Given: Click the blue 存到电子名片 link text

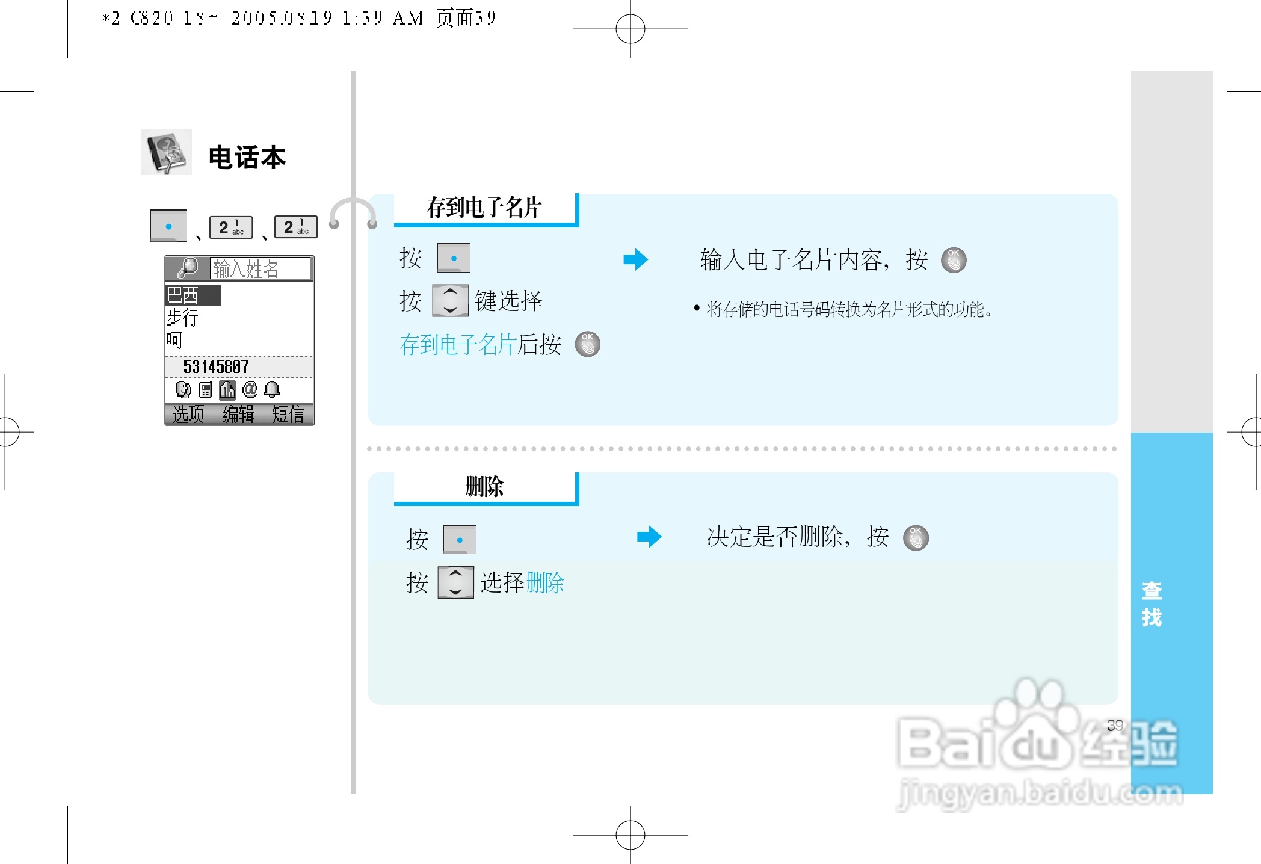Looking at the screenshot, I should [x=458, y=345].
